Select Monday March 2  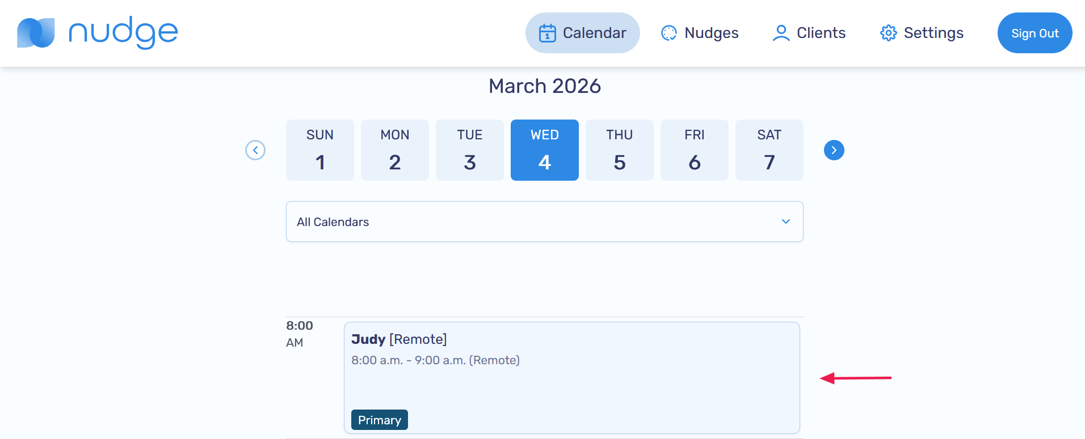pos(395,150)
